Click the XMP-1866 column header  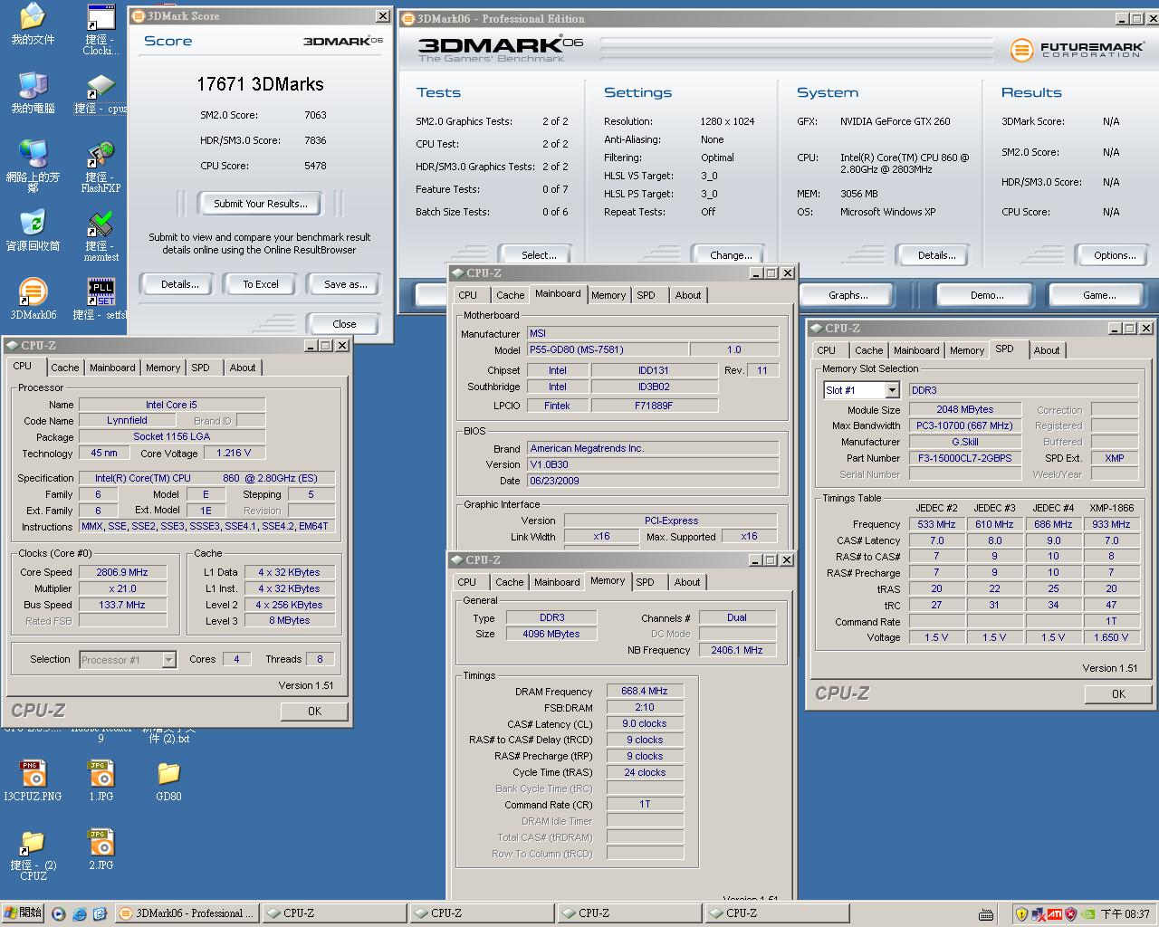pyautogui.click(x=1111, y=508)
